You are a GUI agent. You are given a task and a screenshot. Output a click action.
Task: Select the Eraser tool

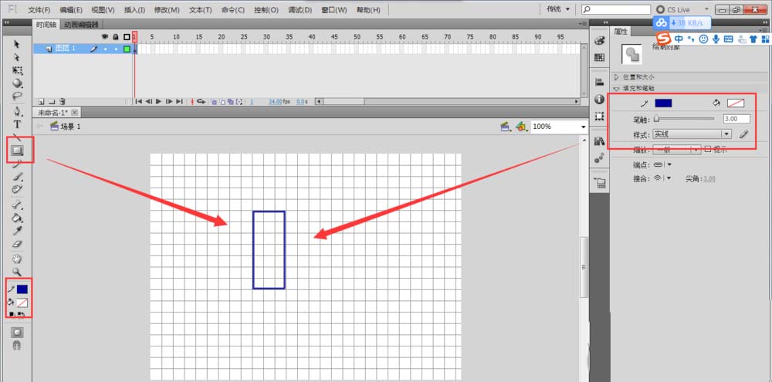click(x=17, y=243)
